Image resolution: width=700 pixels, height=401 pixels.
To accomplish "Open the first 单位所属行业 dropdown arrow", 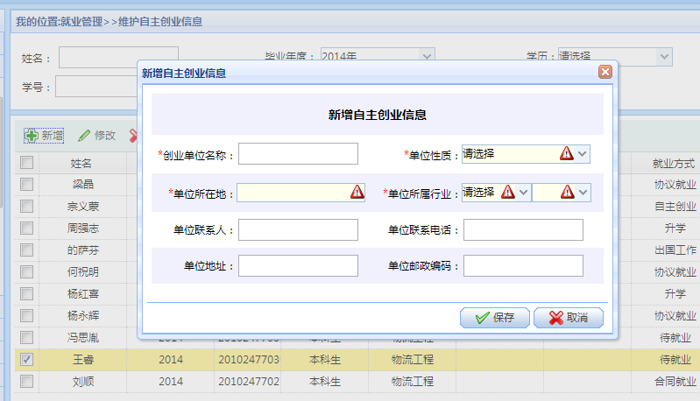I will tap(524, 193).
